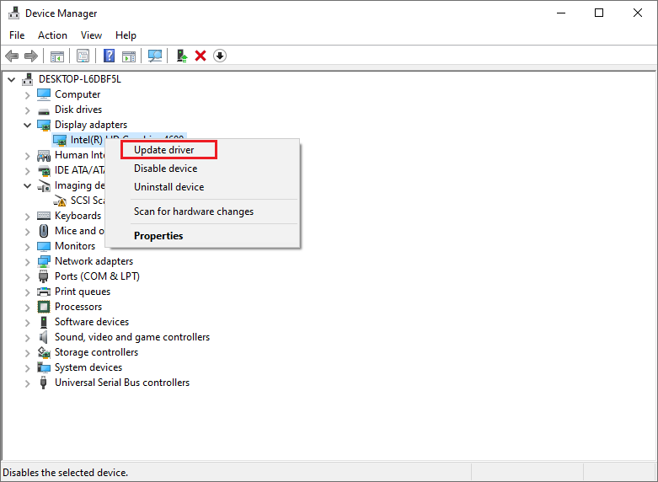Click the Imaging devices category icon
The image size is (658, 482).
pos(44,186)
